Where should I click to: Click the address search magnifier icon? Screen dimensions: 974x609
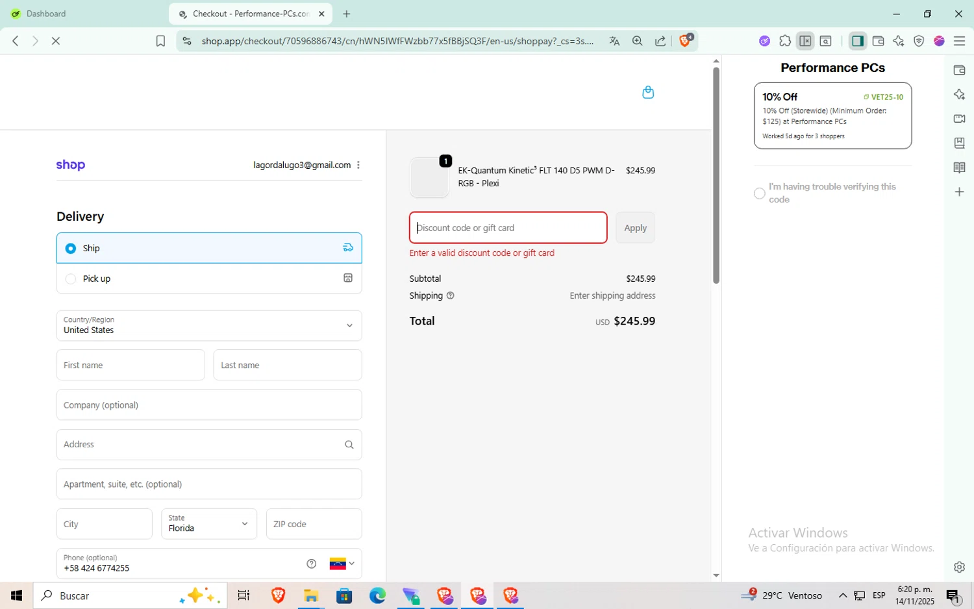pos(349,445)
